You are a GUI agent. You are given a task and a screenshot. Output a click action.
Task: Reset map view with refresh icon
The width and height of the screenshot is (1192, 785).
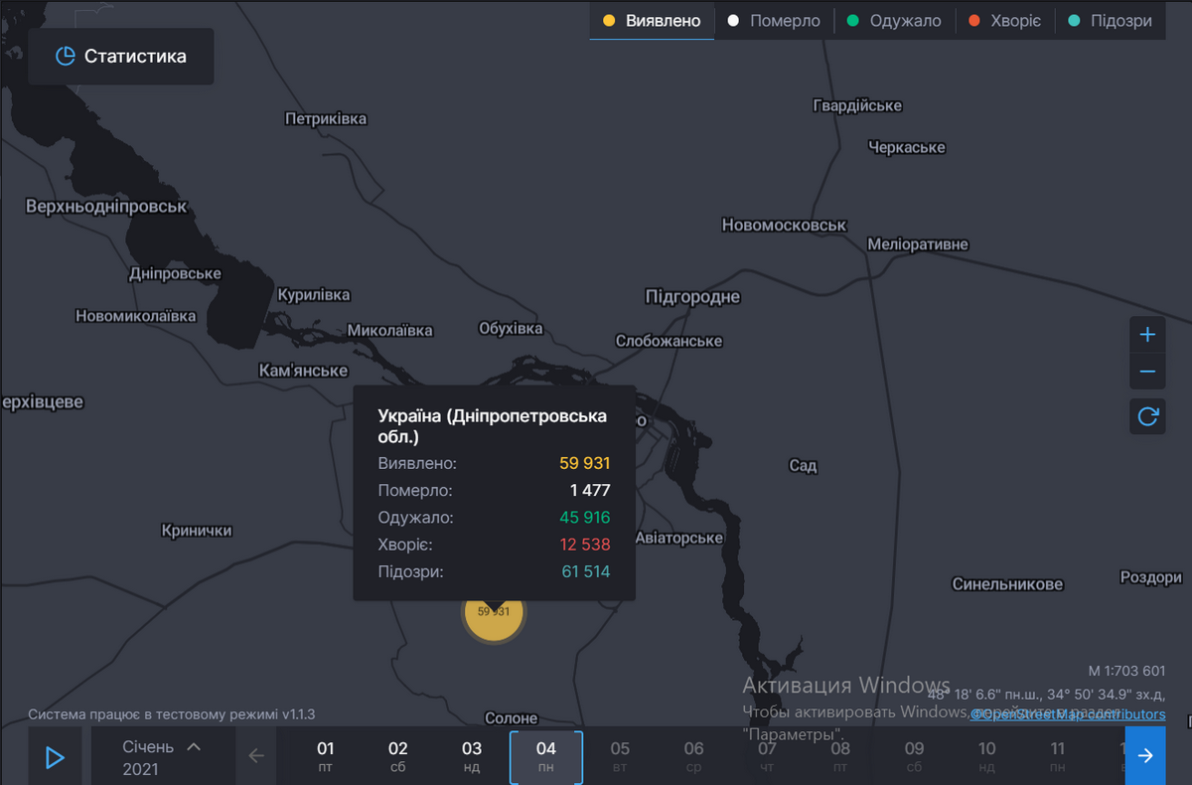point(1147,416)
